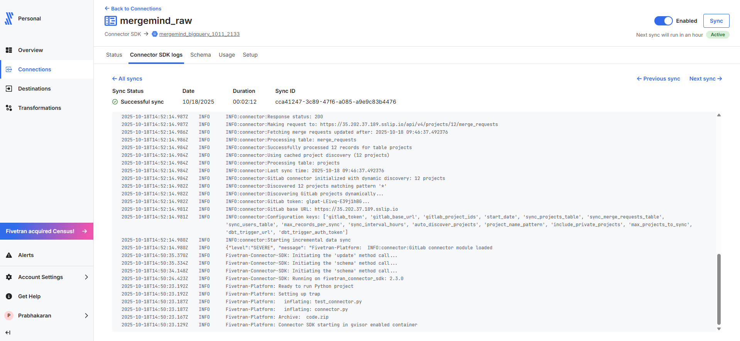Screen dimensions: 740x341
Task: Click the Transformations sidebar icon
Action: click(x=9, y=108)
